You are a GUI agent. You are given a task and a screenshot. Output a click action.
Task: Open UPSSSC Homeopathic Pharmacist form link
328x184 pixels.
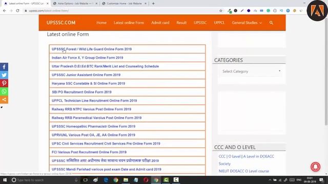coord(93,126)
